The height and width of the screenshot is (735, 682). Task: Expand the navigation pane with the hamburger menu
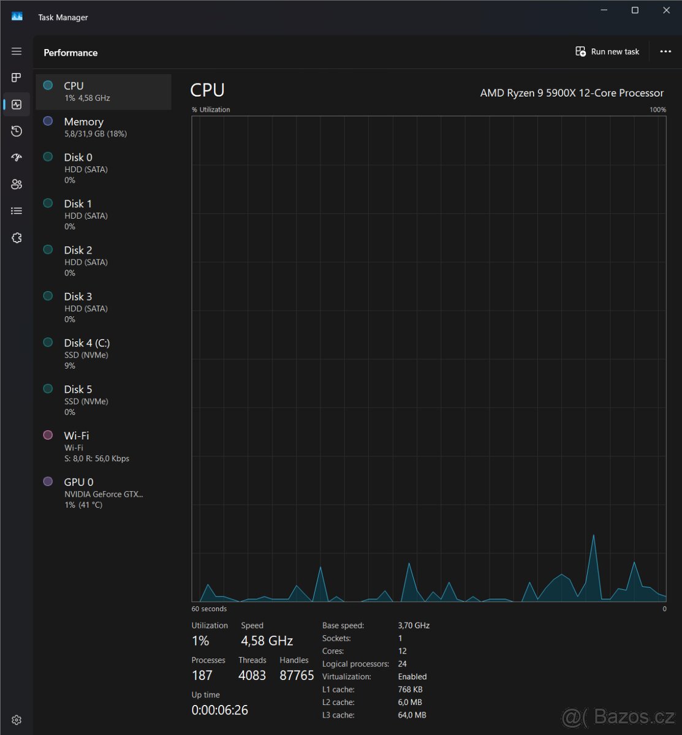point(16,51)
